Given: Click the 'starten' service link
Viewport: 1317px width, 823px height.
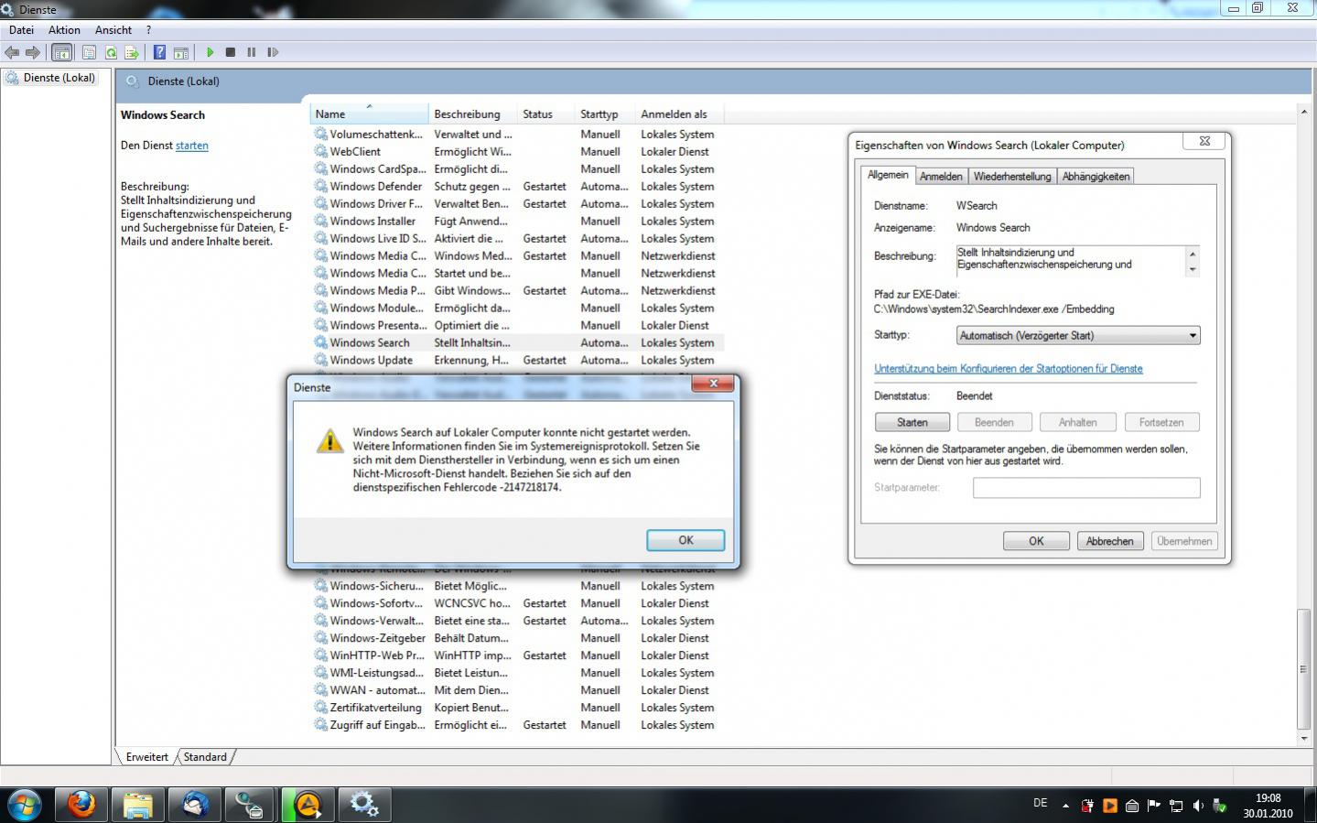Looking at the screenshot, I should (x=192, y=146).
